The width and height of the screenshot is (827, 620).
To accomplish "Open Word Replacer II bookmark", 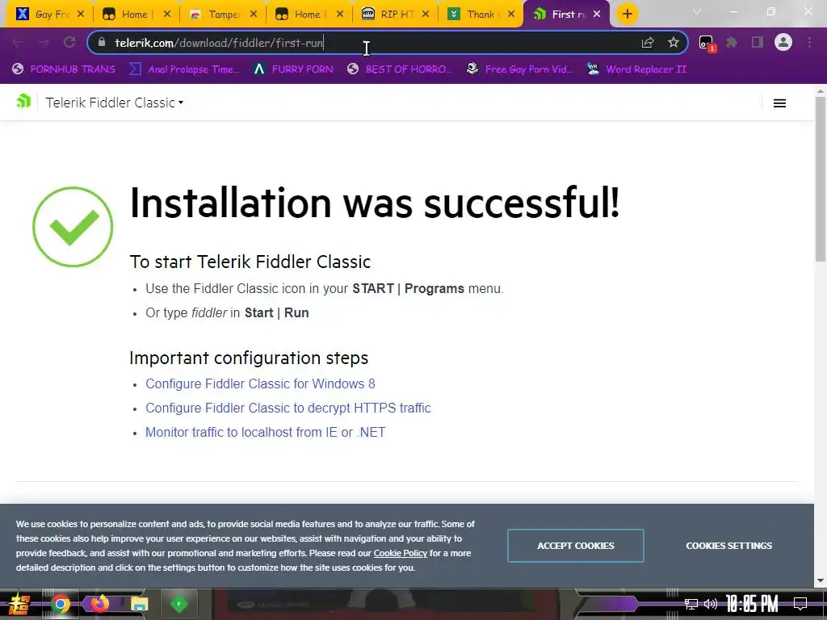I will pos(638,69).
